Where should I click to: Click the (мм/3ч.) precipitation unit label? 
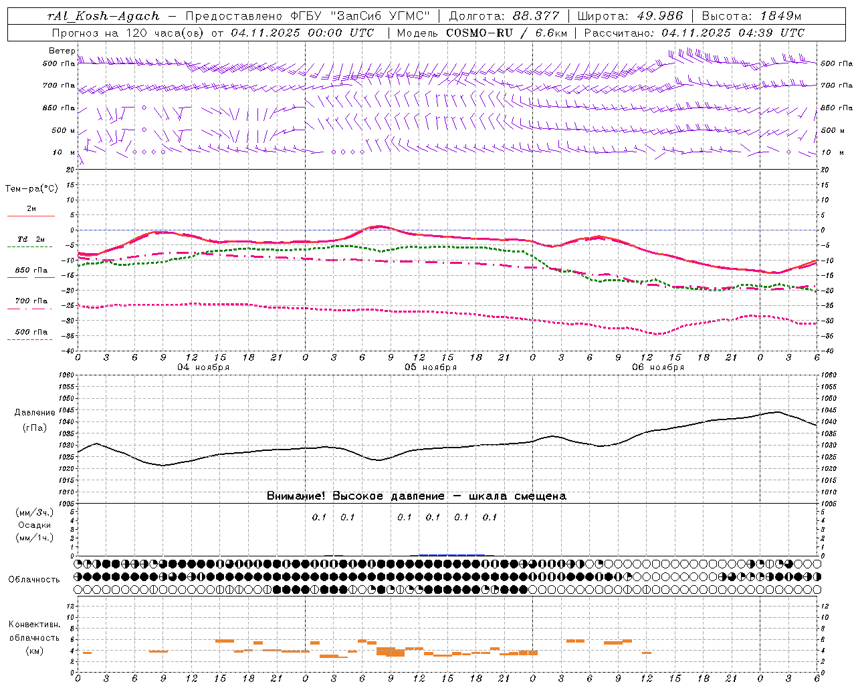coord(34,512)
